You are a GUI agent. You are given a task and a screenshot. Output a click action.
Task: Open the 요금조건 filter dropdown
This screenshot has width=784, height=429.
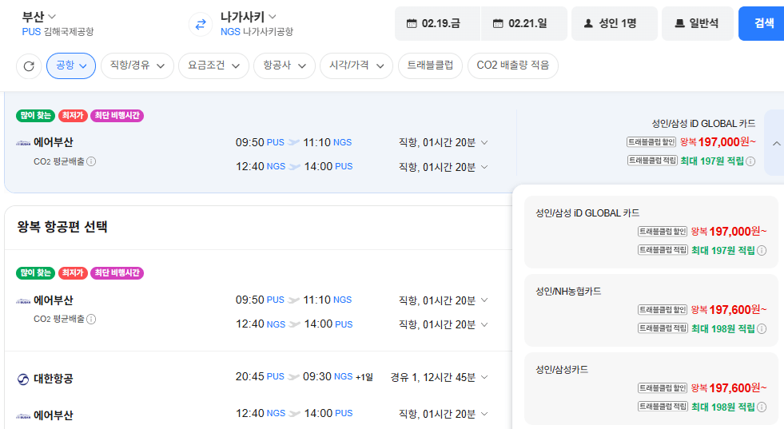[x=213, y=66]
